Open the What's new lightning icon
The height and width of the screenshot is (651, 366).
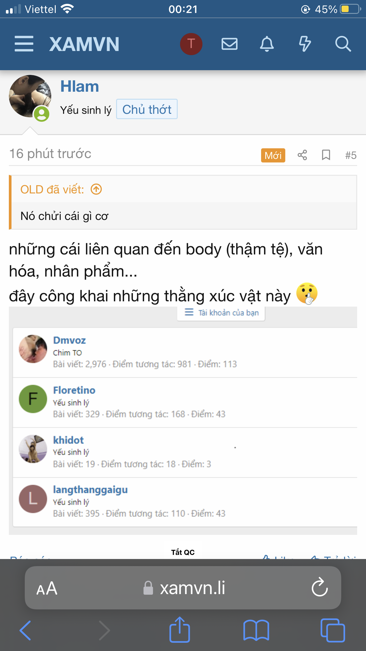(305, 44)
